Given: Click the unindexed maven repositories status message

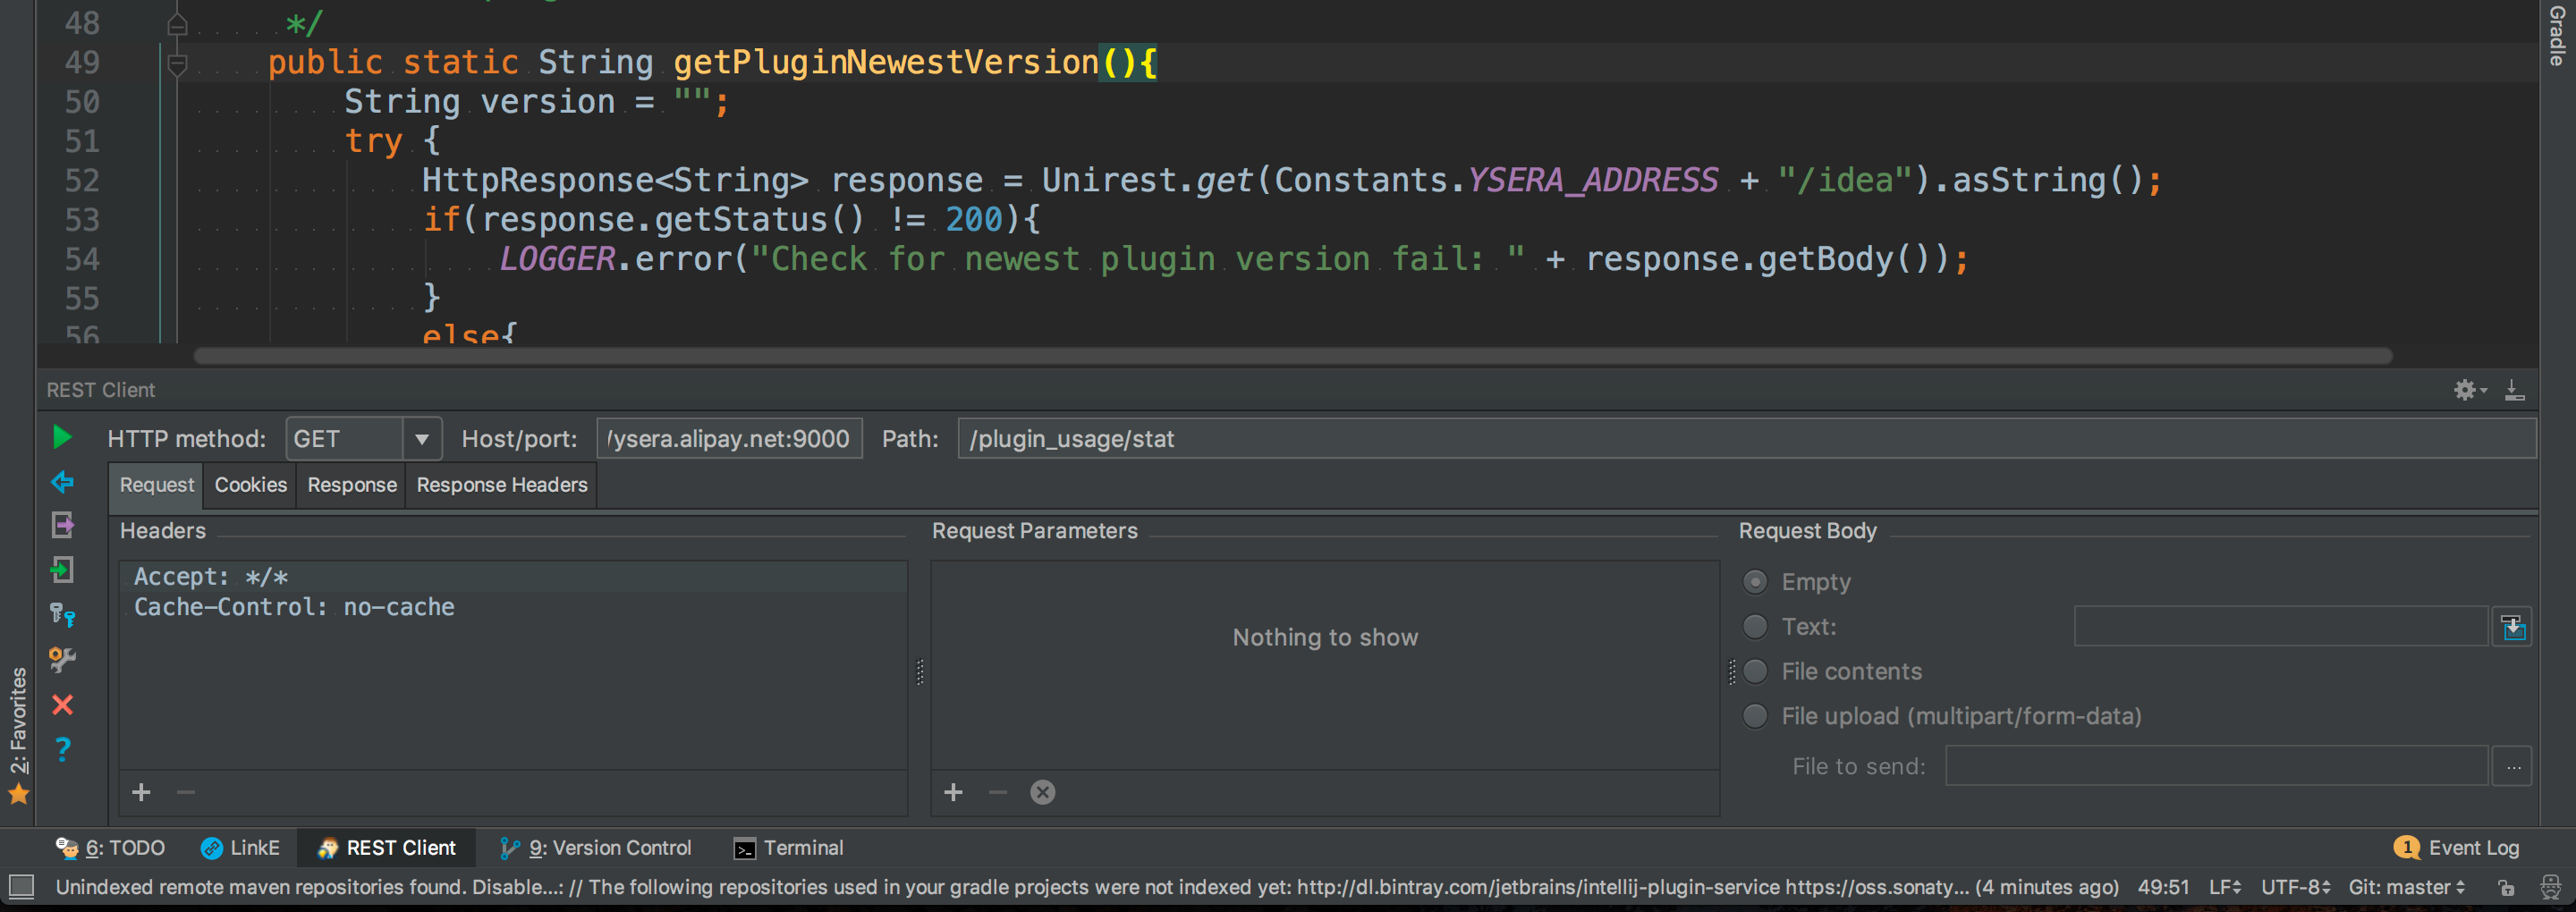Looking at the screenshot, I should pos(1087,887).
